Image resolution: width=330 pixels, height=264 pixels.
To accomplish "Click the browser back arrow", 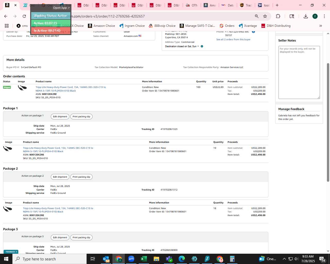I will (x=6, y=16).
